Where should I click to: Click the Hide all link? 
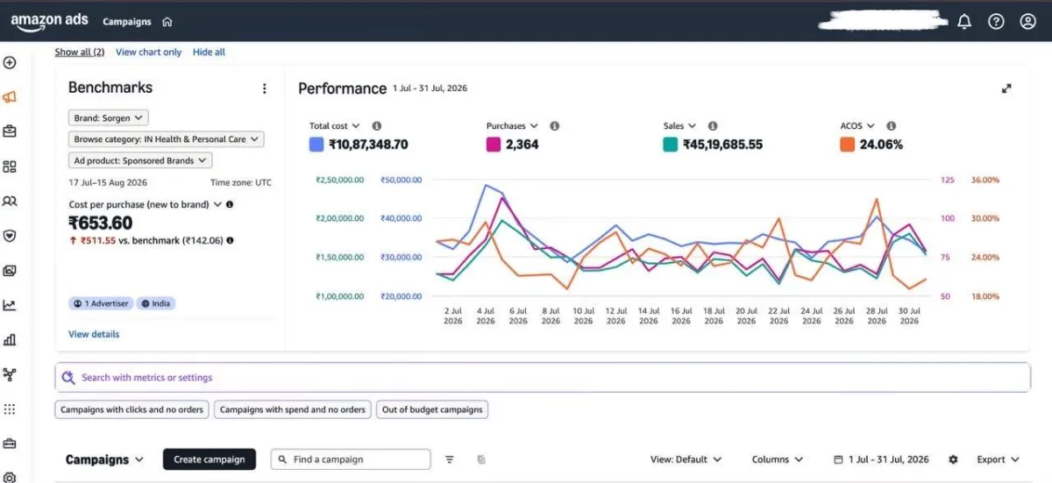tap(209, 53)
